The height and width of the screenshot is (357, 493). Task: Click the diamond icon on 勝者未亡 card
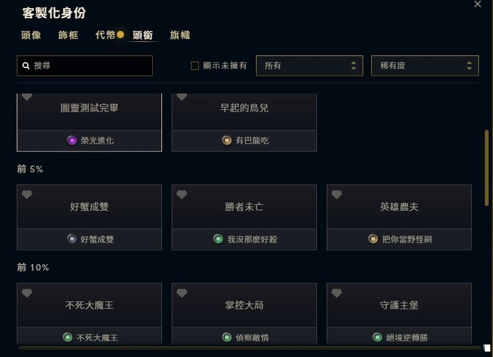[x=182, y=195]
